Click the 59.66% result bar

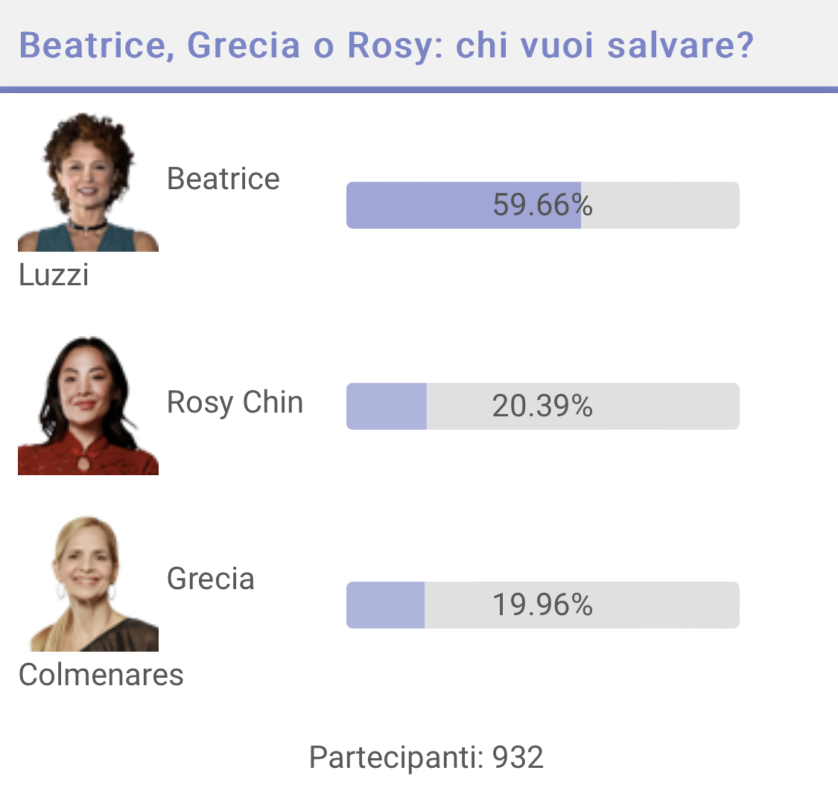tap(543, 206)
